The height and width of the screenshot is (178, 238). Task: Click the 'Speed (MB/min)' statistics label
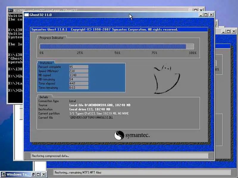pos(48,71)
